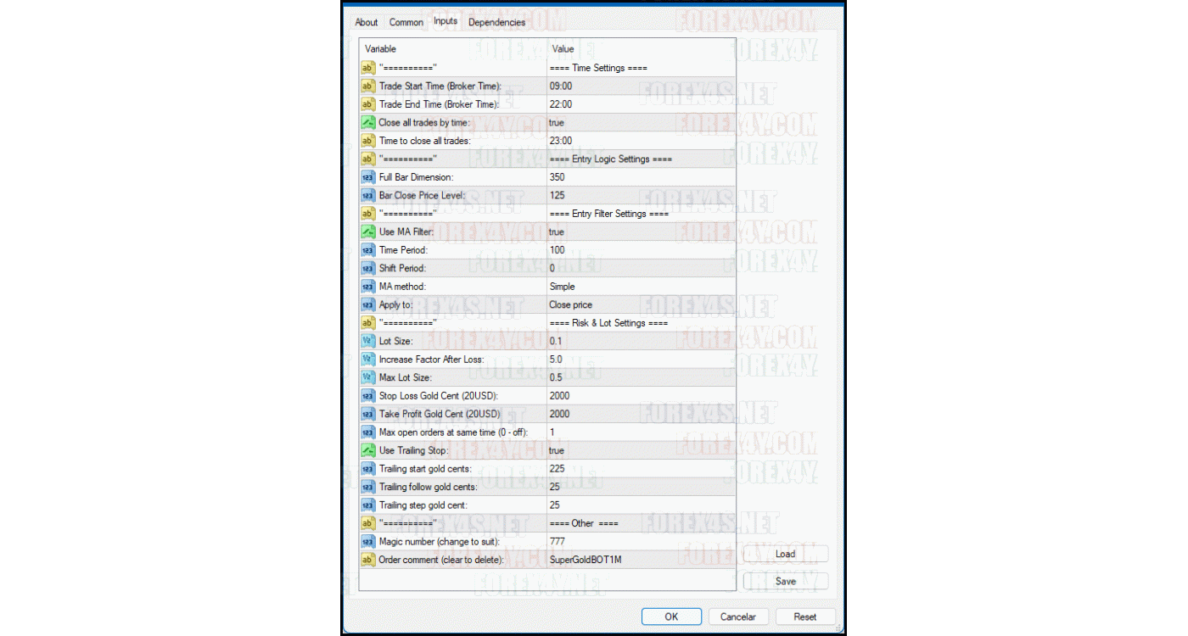Click the icon beside Max Lot Size

tap(367, 377)
